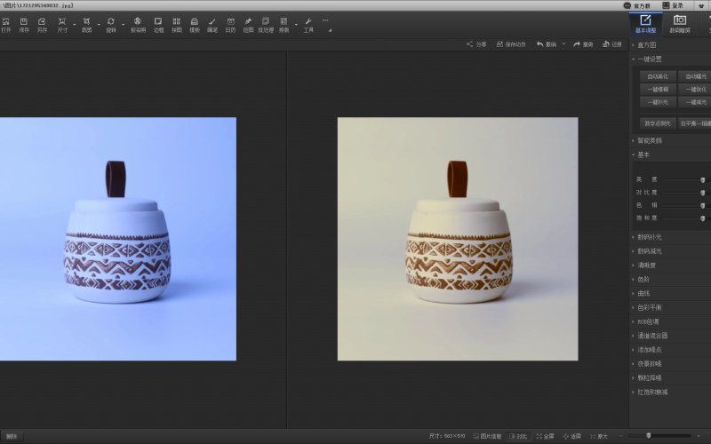
Task: Open a photo with the 打开 icon
Action: [6, 25]
